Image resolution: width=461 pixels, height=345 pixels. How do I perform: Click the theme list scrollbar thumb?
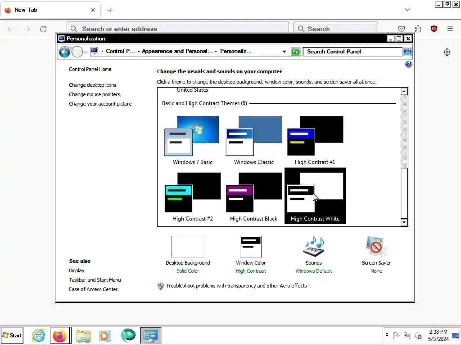tap(404, 193)
